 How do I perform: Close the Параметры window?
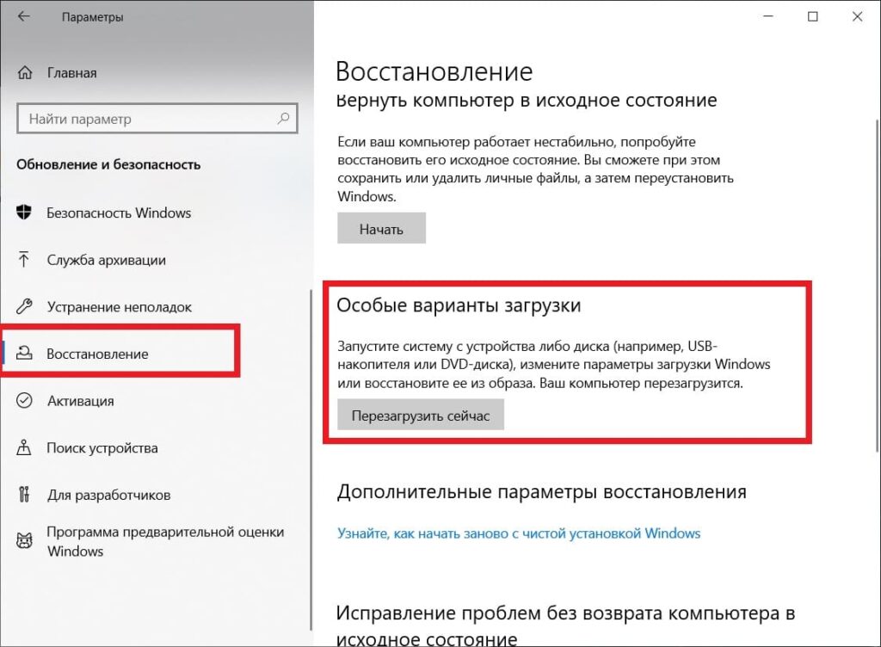tap(858, 16)
